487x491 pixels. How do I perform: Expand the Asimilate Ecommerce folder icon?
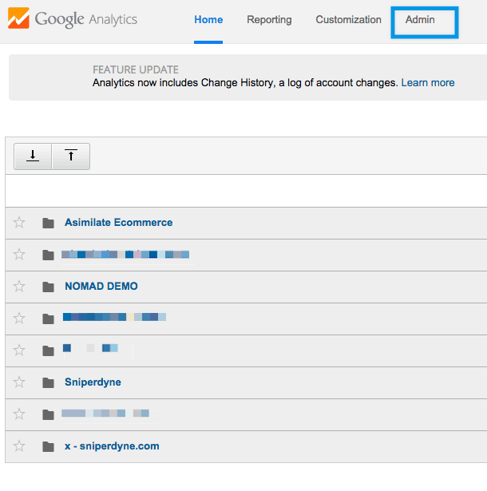click(48, 223)
